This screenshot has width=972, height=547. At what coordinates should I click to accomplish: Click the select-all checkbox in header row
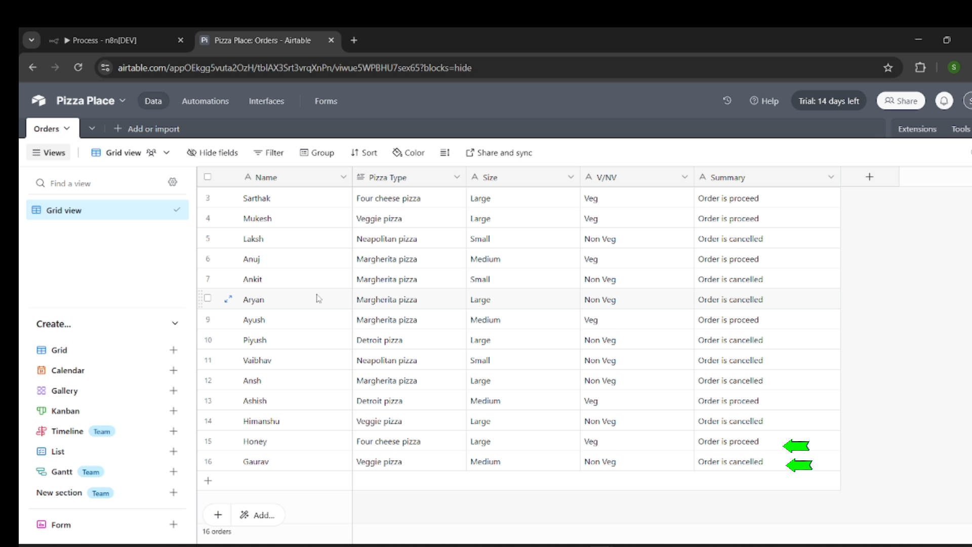208,177
